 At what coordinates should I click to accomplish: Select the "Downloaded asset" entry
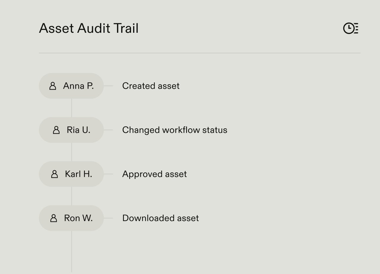(160, 218)
